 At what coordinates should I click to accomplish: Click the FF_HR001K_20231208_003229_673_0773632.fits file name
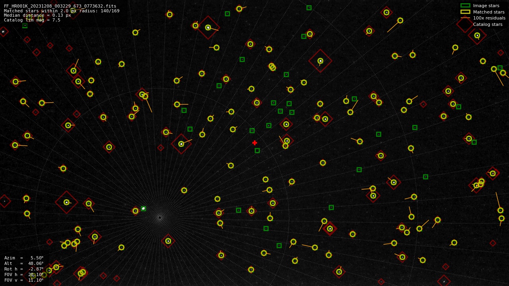pos(60,6)
